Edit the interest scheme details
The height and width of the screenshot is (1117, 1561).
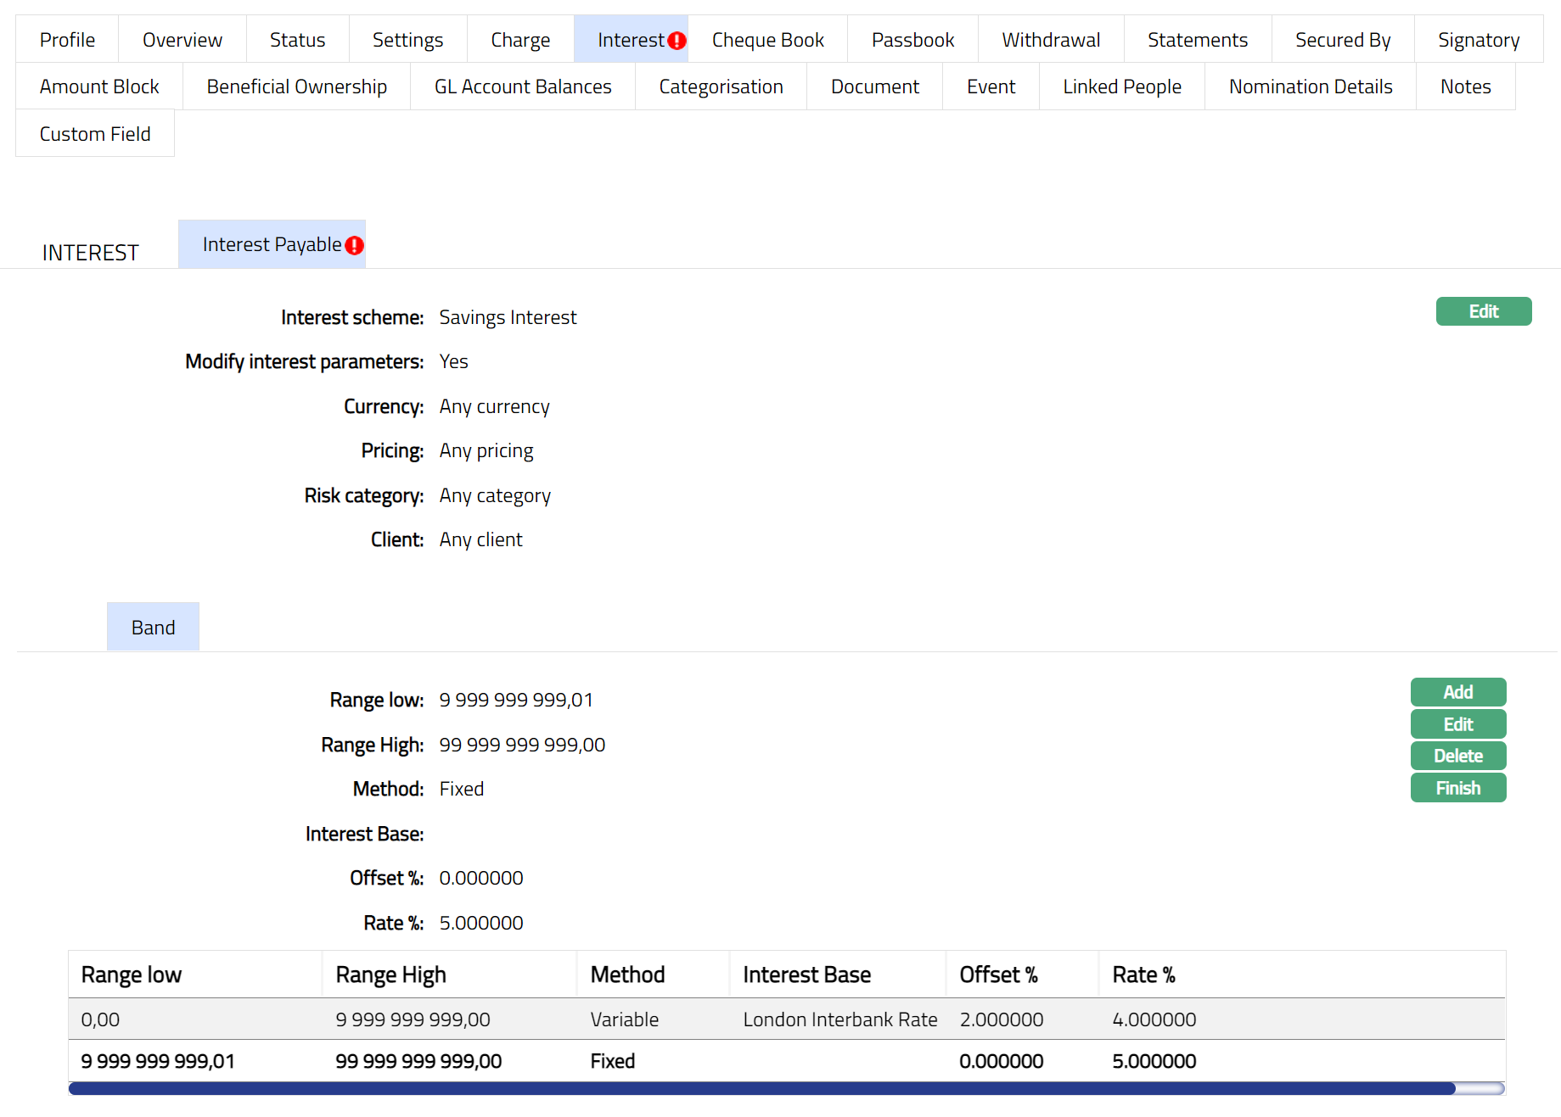point(1483,311)
